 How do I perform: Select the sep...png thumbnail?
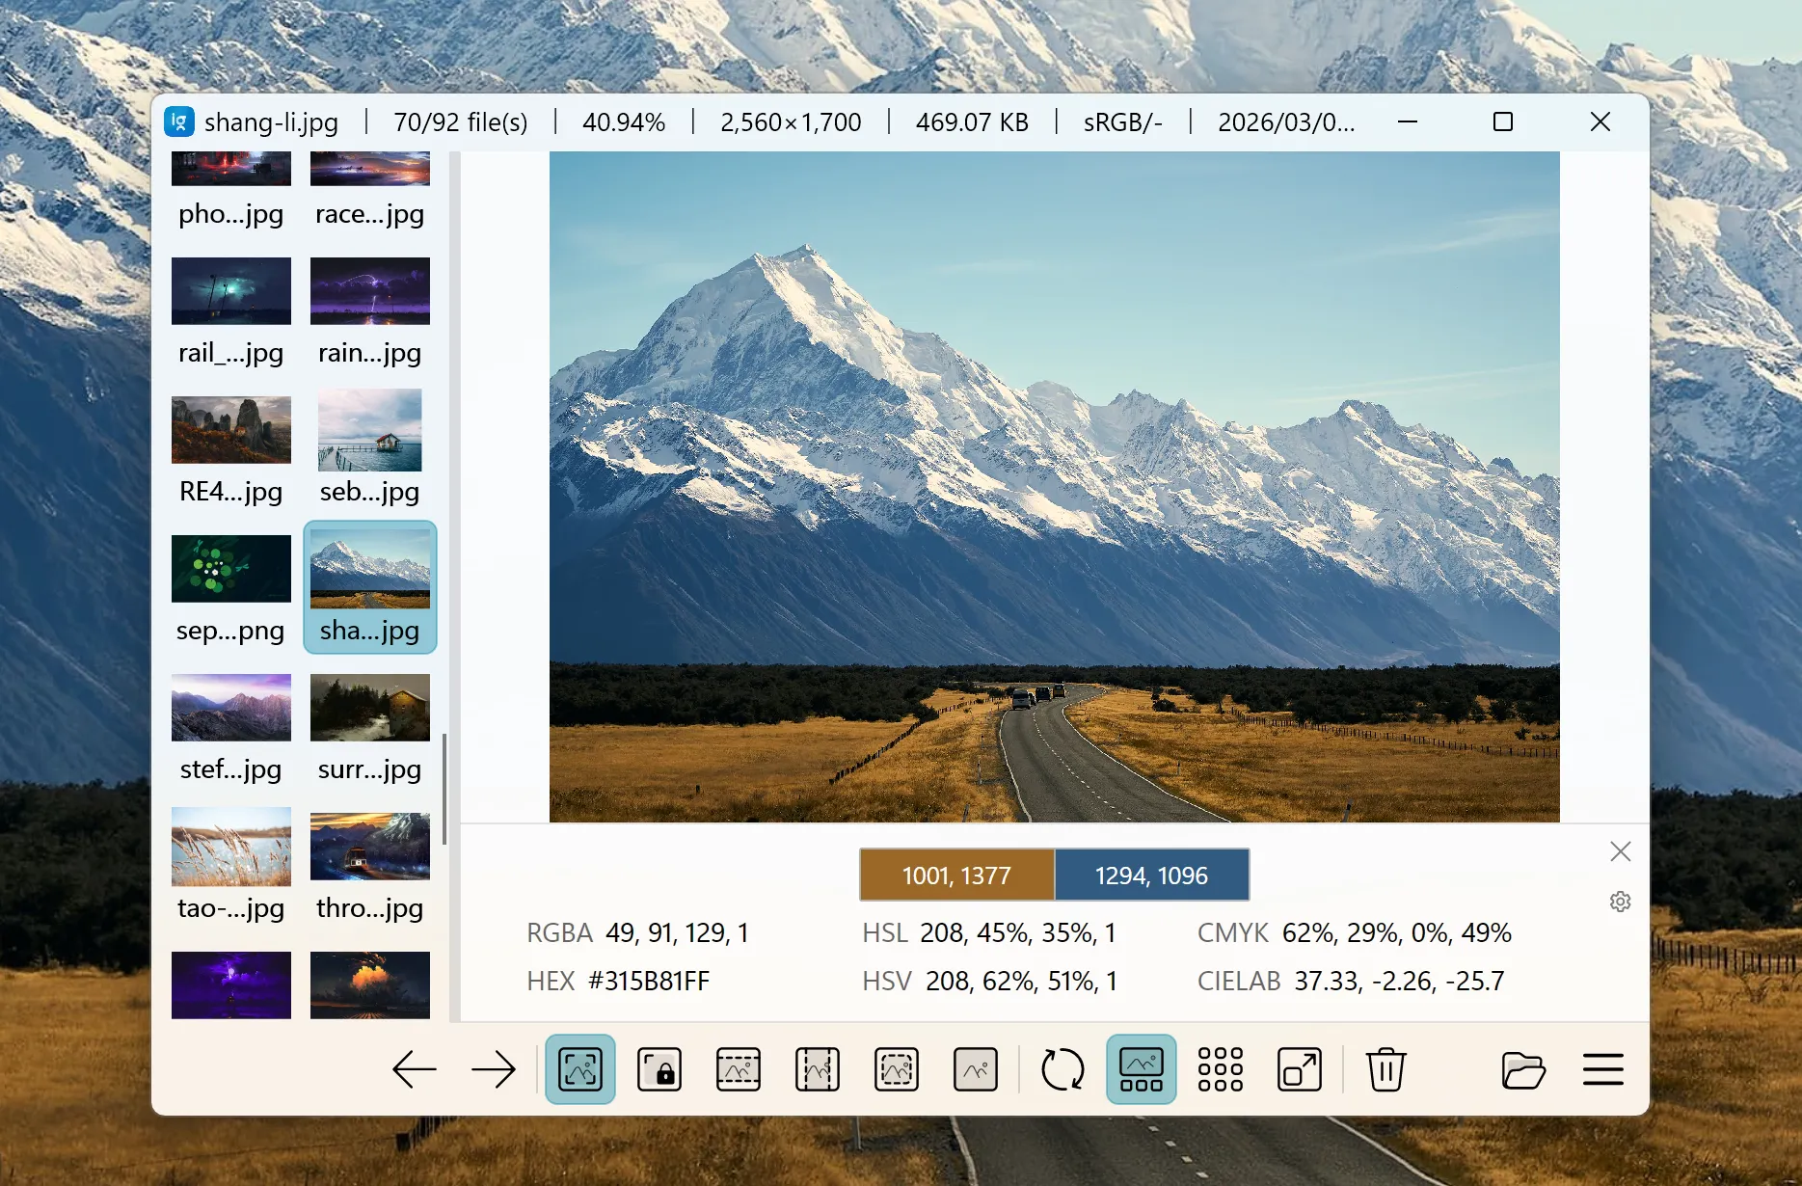(x=231, y=589)
